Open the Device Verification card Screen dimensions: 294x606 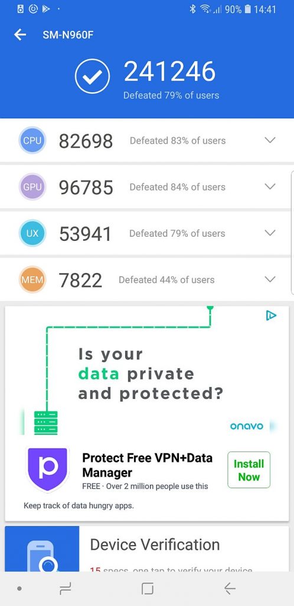(x=147, y=549)
